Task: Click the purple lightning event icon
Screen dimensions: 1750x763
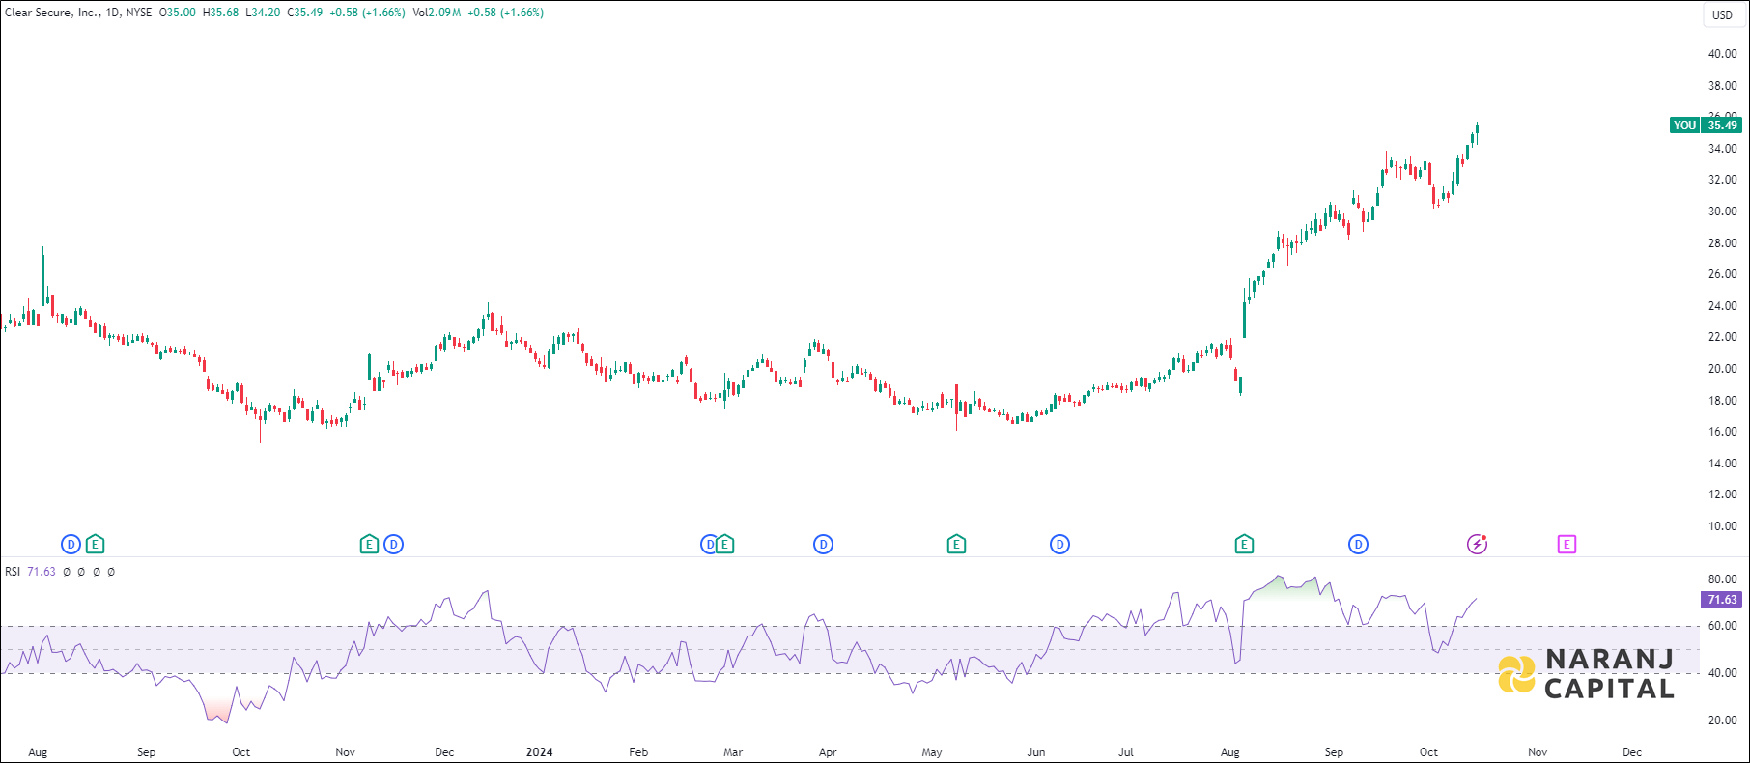Action: [x=1477, y=545]
